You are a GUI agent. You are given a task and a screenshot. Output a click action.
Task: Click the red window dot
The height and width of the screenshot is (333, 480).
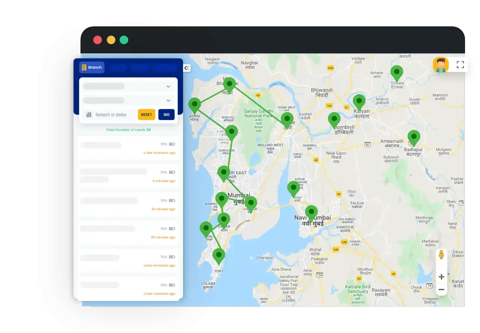pyautogui.click(x=98, y=40)
